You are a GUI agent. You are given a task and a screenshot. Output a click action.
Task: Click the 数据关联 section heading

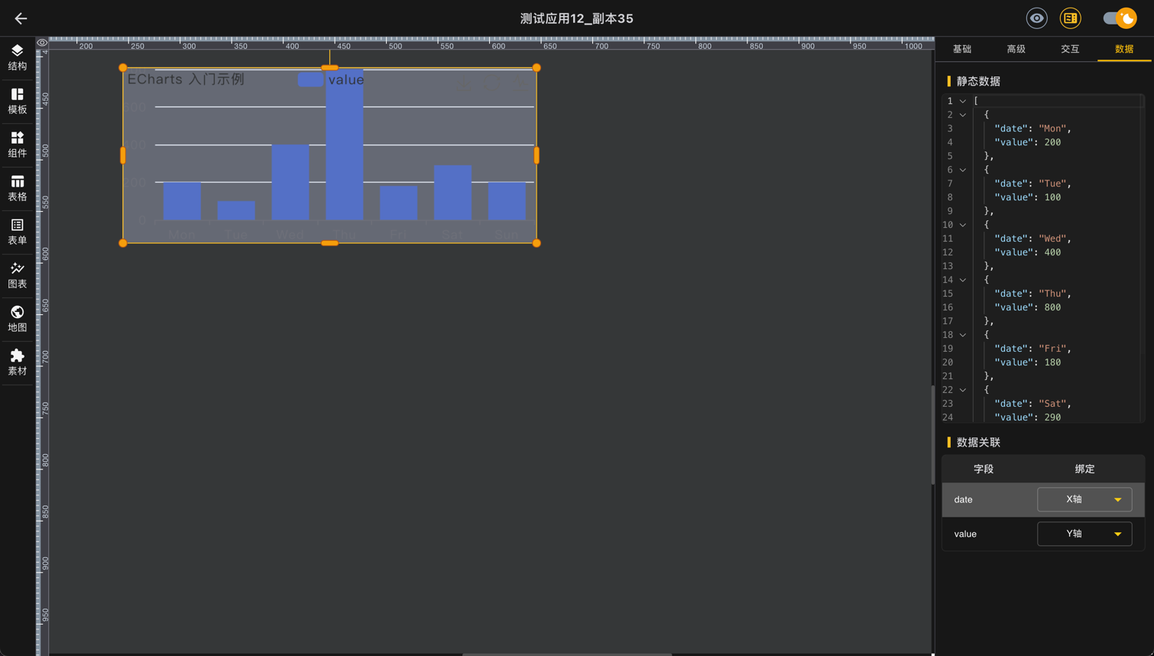tap(978, 443)
